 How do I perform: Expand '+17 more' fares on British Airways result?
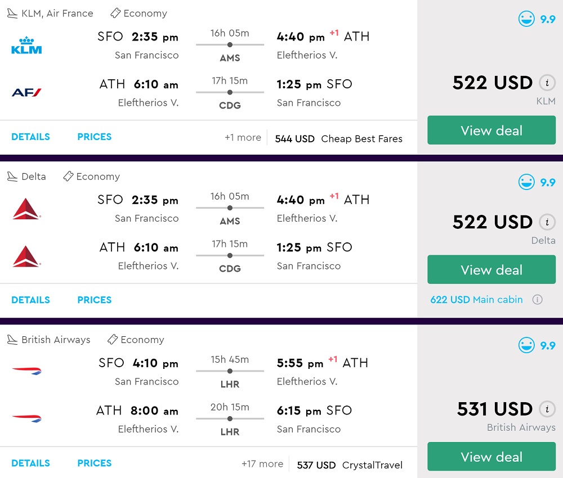pyautogui.click(x=262, y=464)
